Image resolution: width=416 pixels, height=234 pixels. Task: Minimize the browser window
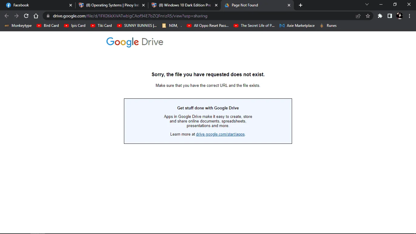381,4
